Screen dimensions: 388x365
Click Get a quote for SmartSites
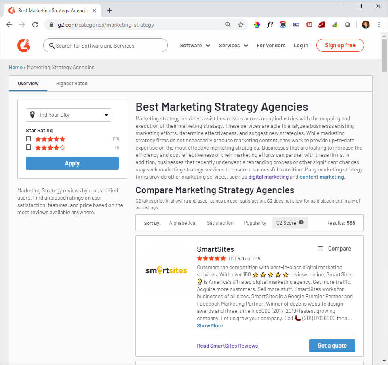pyautogui.click(x=332, y=346)
